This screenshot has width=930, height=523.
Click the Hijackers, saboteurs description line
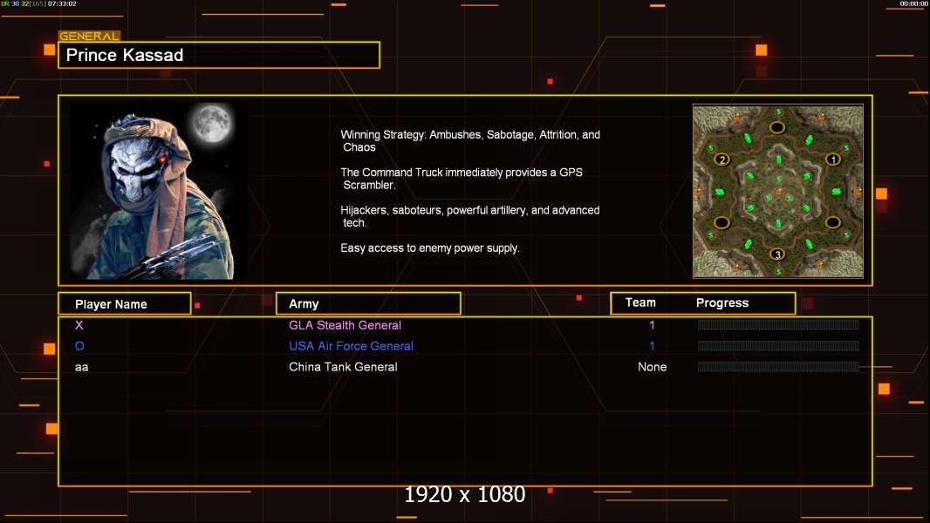click(469, 216)
